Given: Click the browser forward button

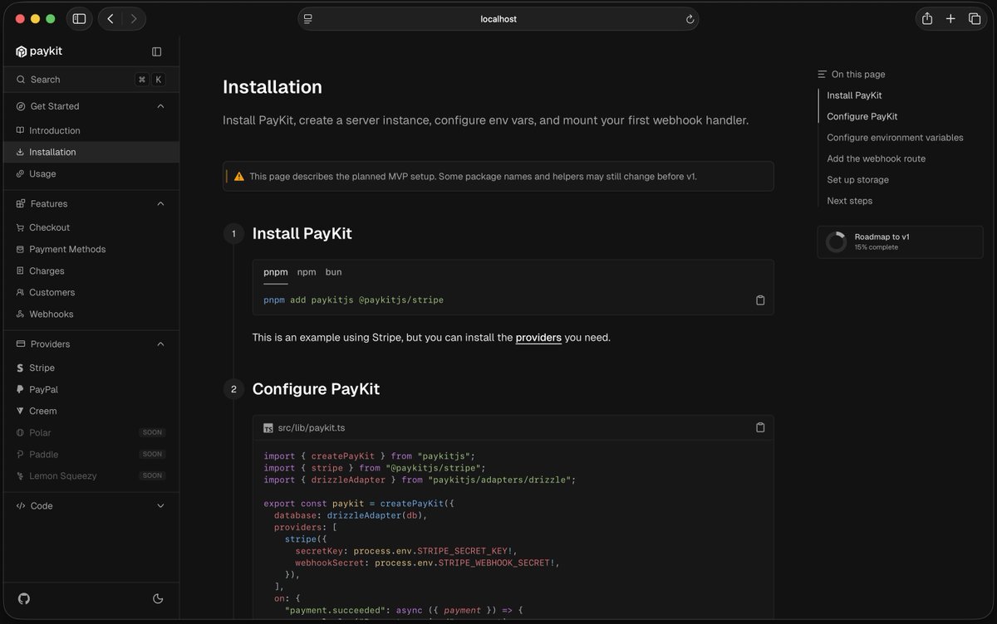Looking at the screenshot, I should 134,18.
